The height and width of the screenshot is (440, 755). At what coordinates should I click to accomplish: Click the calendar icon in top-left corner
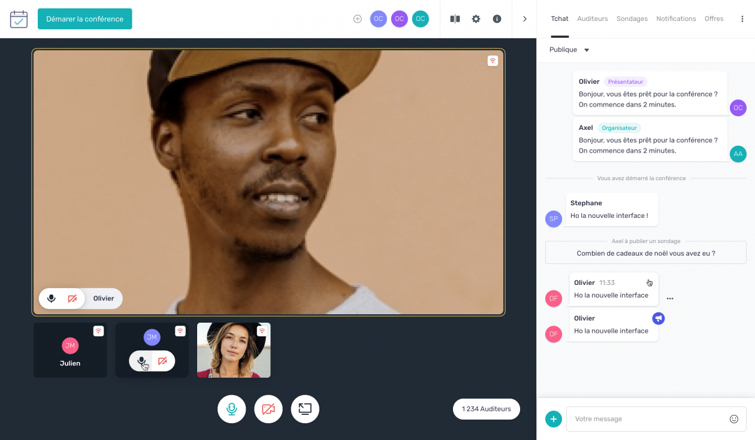tap(19, 19)
